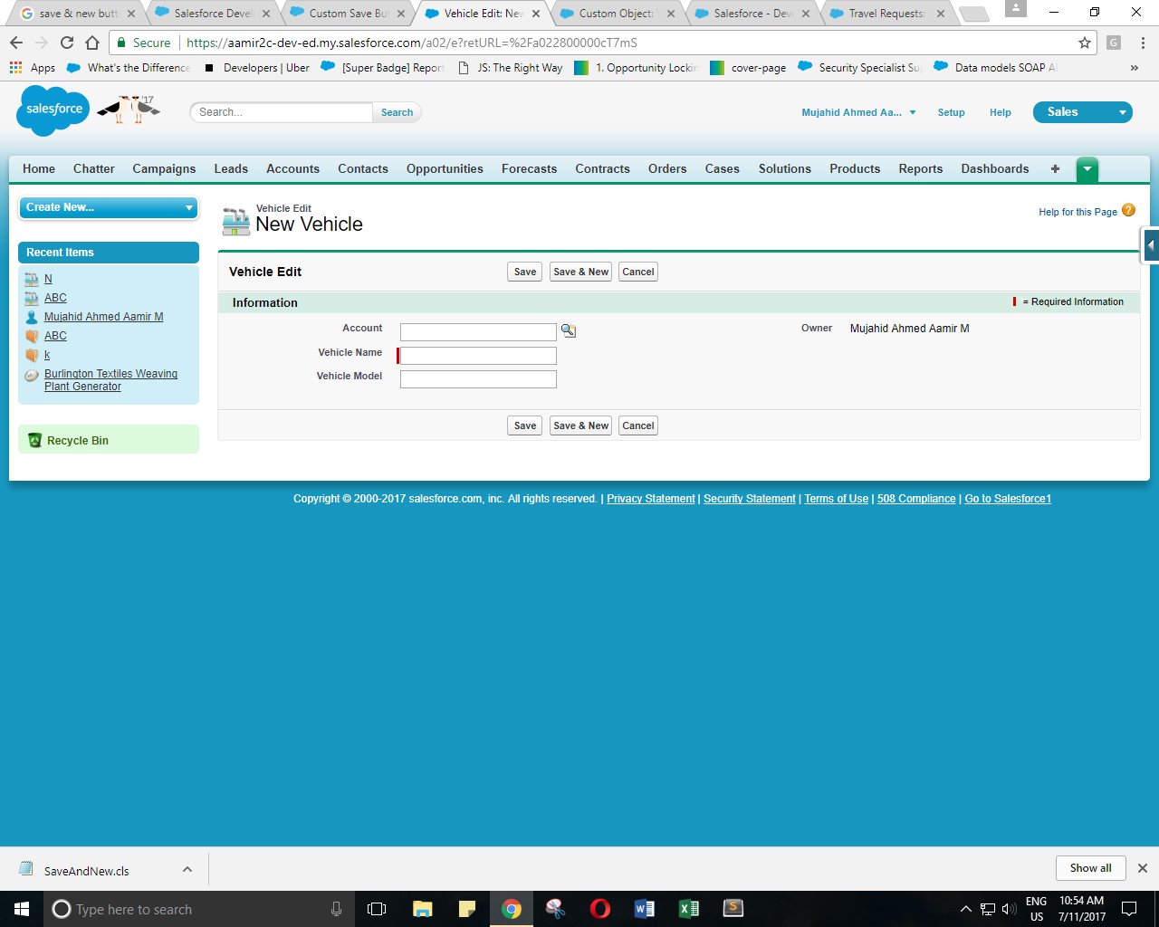
Task: Click the top Save & New button
Action: click(581, 272)
